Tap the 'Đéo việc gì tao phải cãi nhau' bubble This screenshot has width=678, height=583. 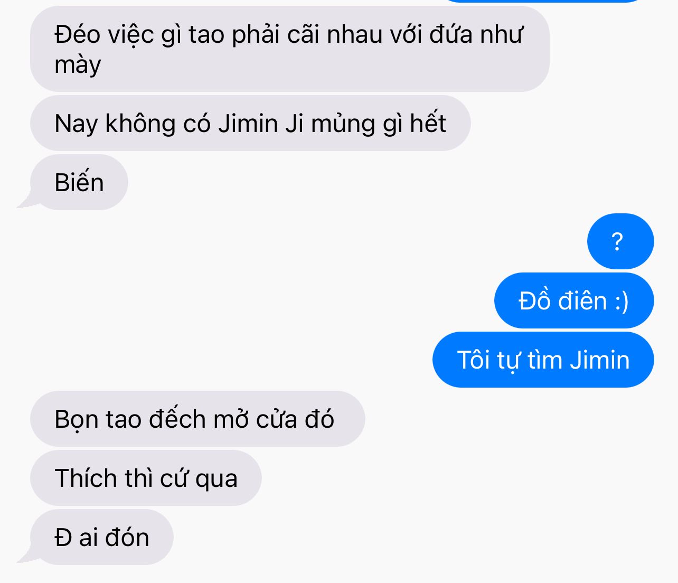(x=290, y=49)
